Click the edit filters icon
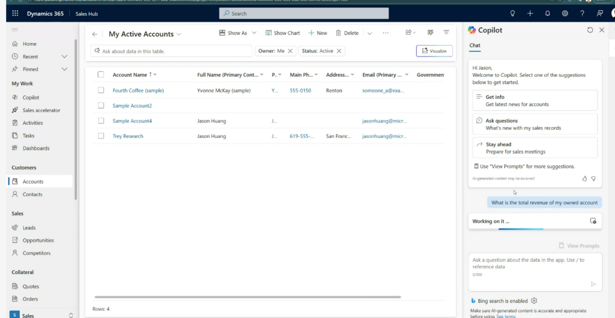Image resolution: width=615 pixels, height=318 pixels. click(446, 32)
